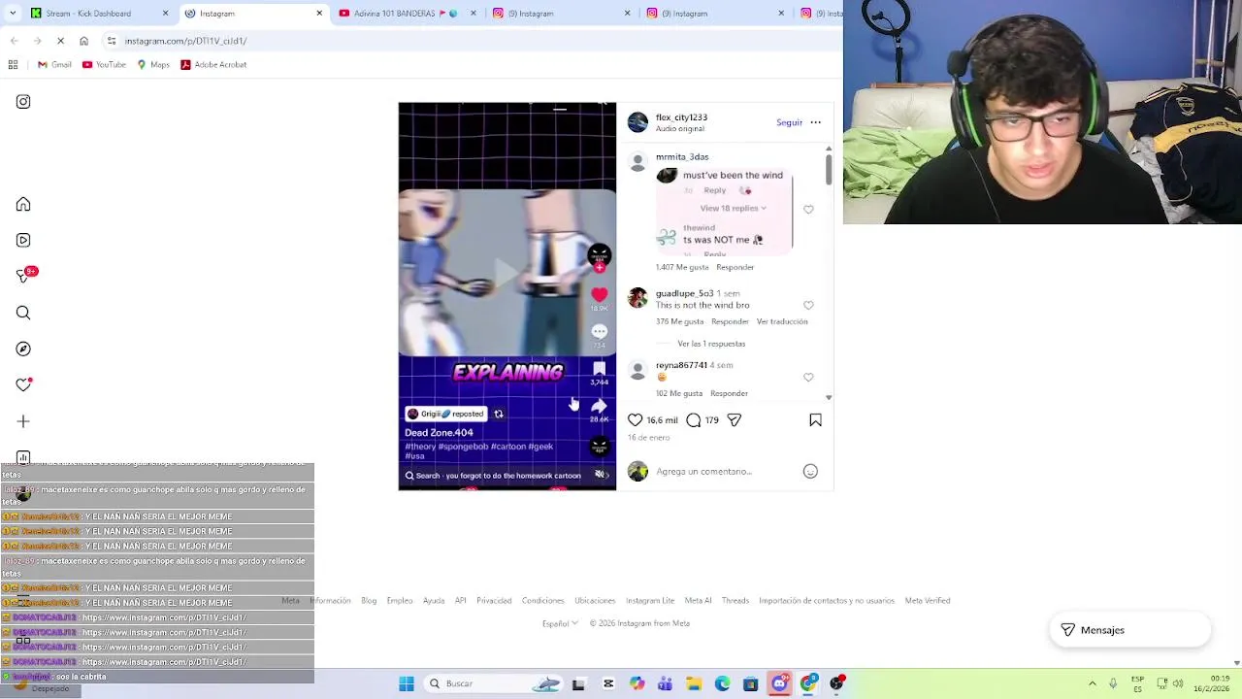The image size is (1242, 699).
Task: Click the comments scrollbar thumb
Action: click(x=829, y=169)
